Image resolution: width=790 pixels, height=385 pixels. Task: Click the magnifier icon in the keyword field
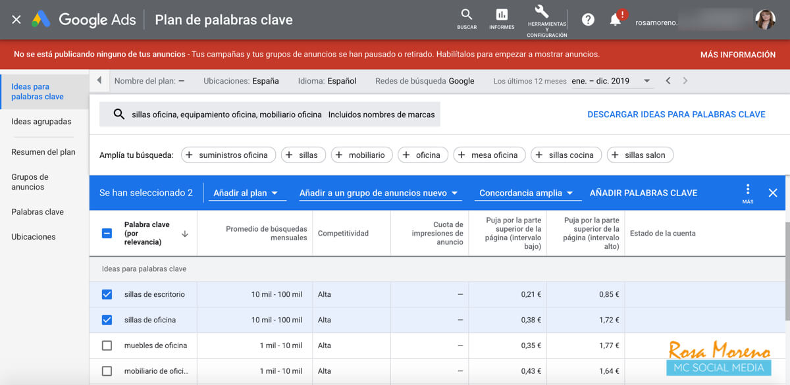tap(119, 114)
